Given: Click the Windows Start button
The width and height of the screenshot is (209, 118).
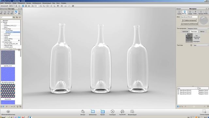Looking at the screenshot, I should tap(3, 117).
